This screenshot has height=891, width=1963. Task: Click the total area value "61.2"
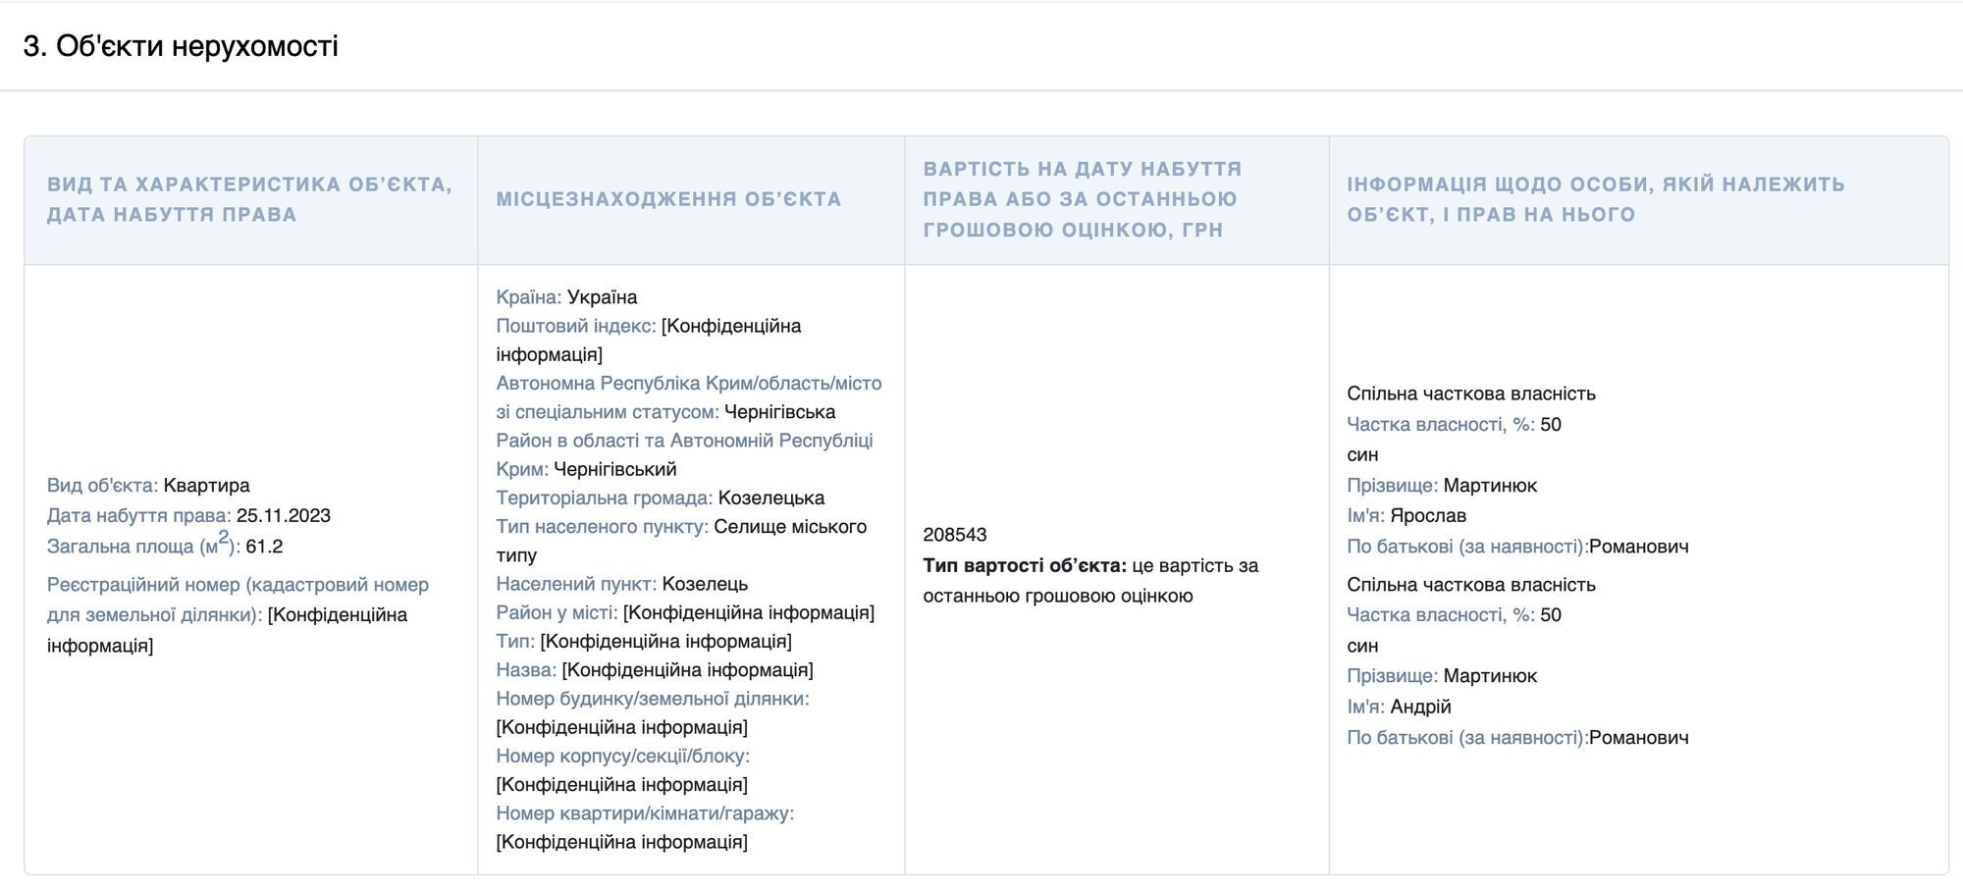click(x=264, y=546)
